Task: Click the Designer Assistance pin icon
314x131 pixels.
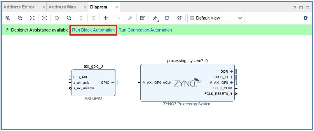Action: point(7,30)
